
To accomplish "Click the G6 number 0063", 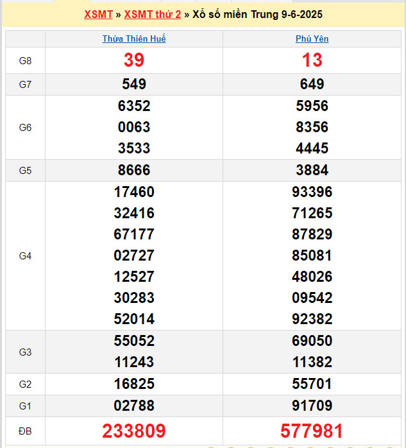I will (134, 127).
